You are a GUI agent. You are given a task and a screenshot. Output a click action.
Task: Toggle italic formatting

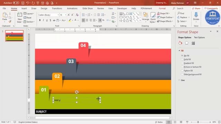tap(44, 20)
